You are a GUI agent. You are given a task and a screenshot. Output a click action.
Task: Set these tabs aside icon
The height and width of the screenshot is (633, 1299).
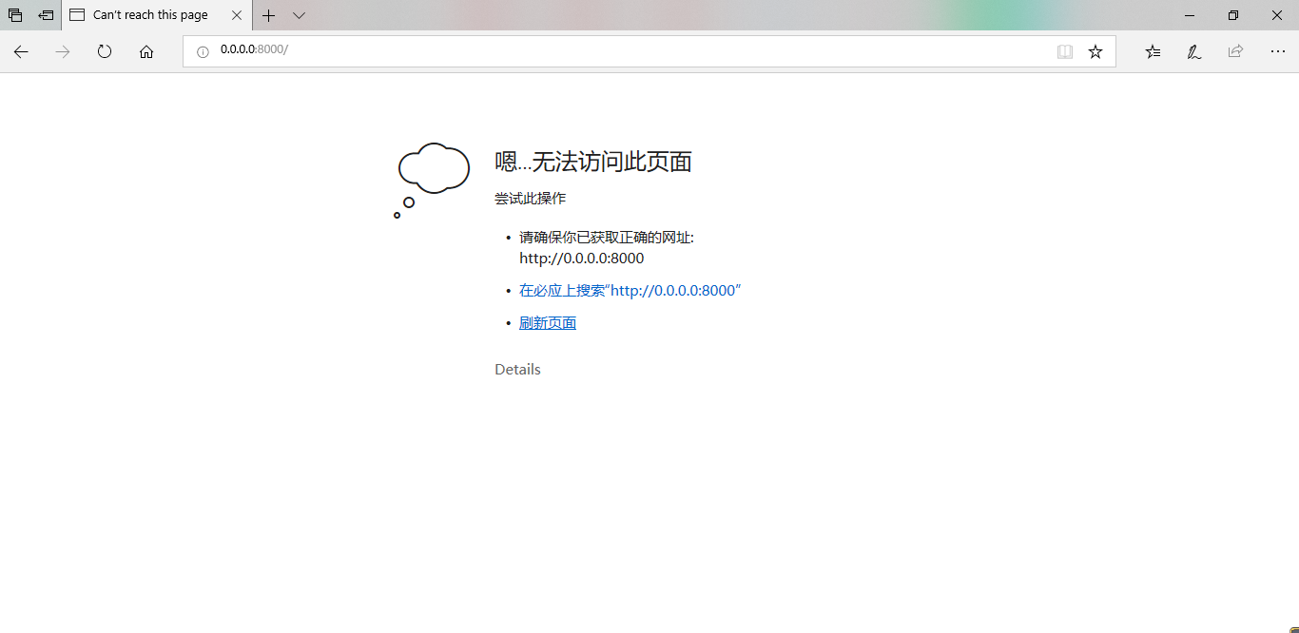(x=46, y=15)
